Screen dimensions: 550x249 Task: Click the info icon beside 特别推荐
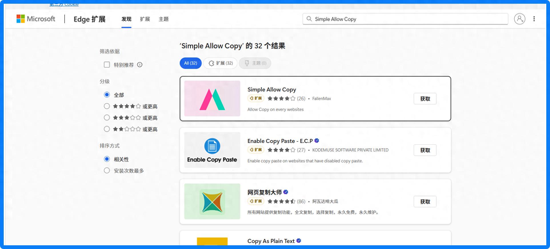point(140,65)
